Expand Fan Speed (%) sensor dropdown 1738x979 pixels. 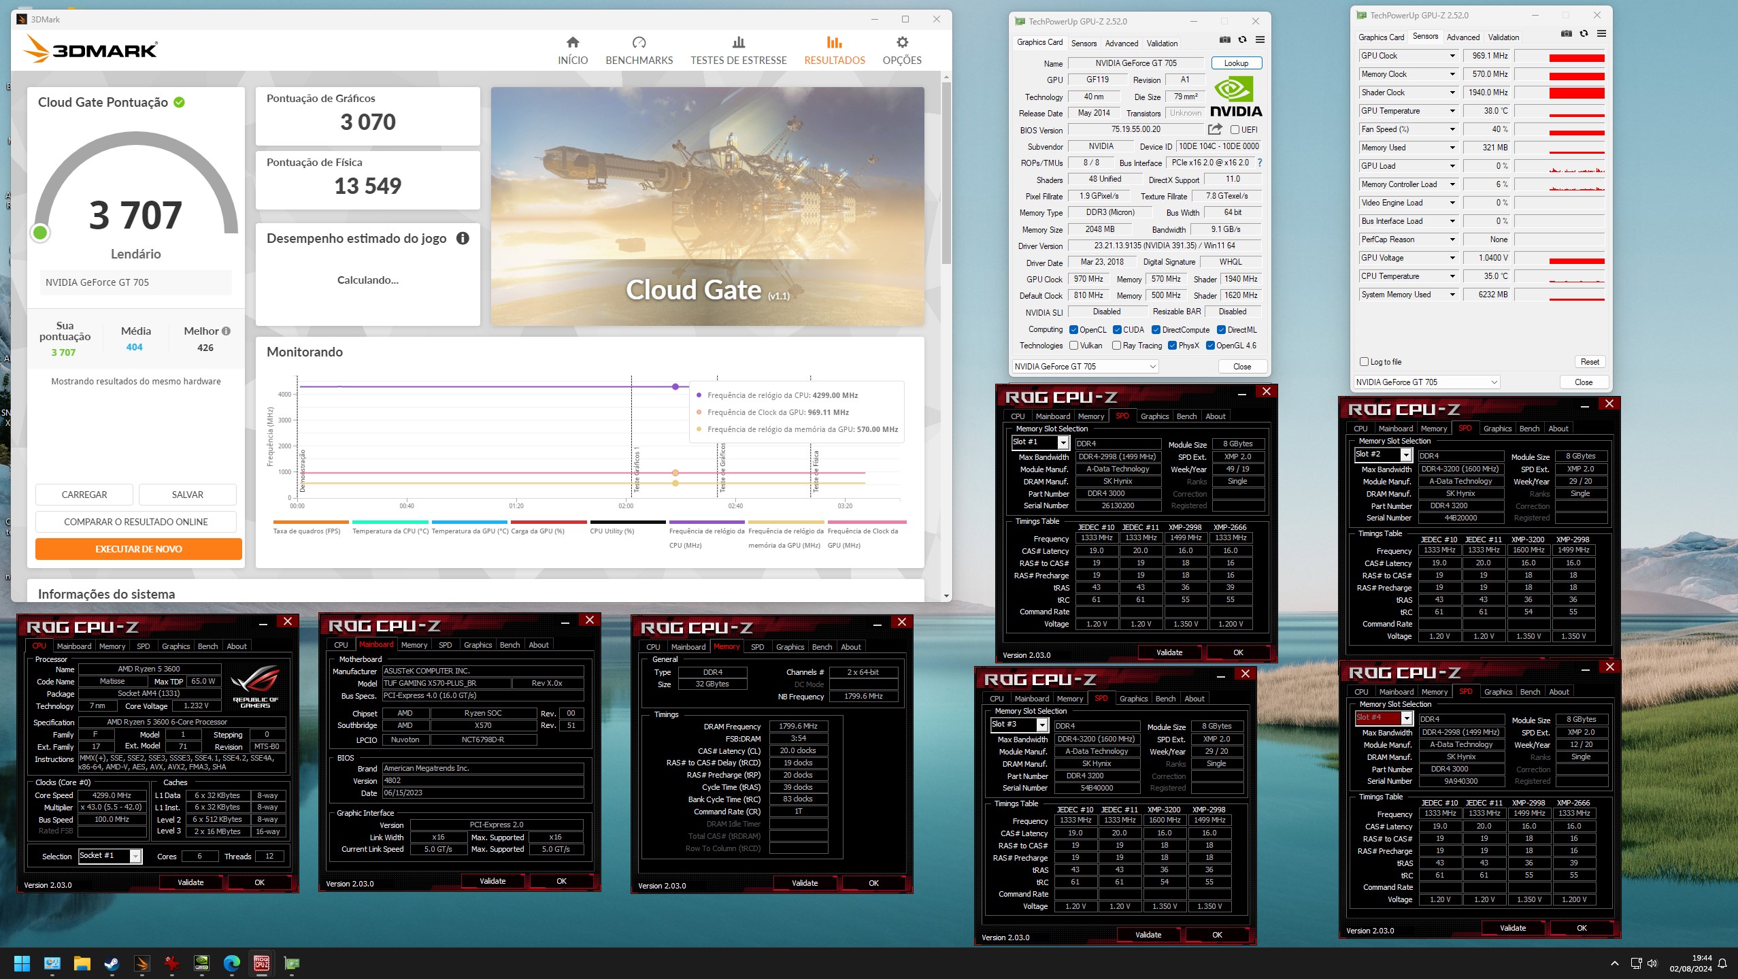click(x=1452, y=129)
